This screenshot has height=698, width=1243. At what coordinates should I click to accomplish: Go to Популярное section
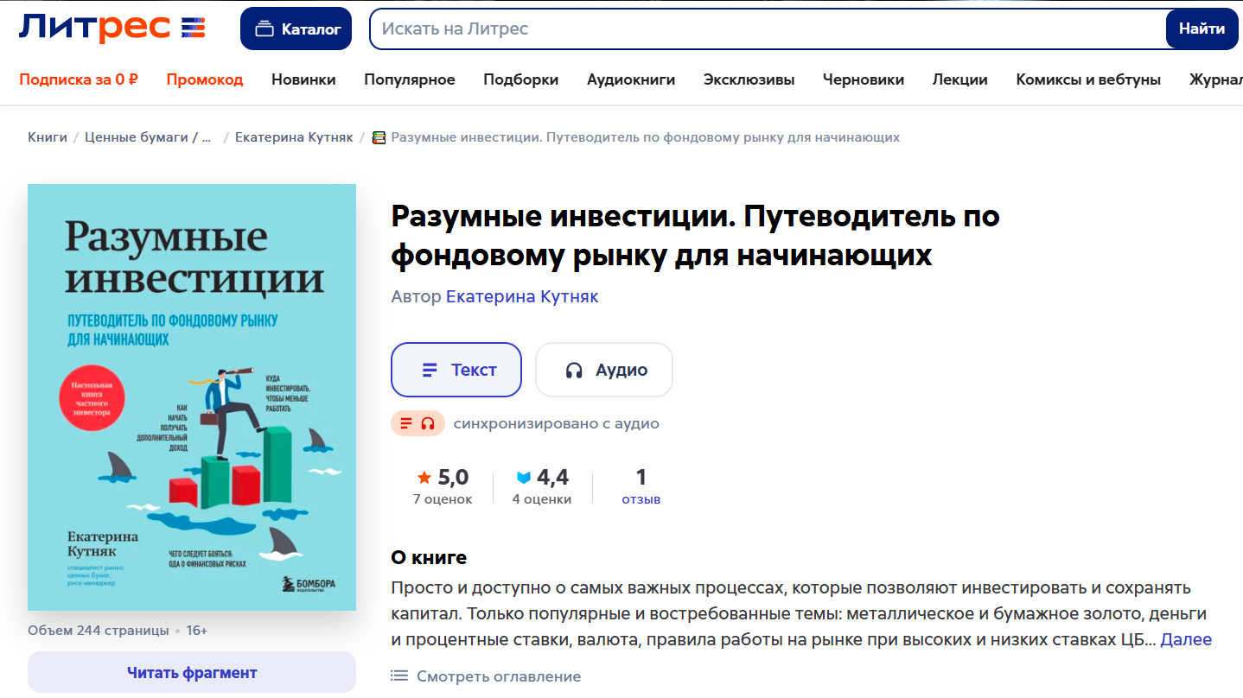[410, 79]
